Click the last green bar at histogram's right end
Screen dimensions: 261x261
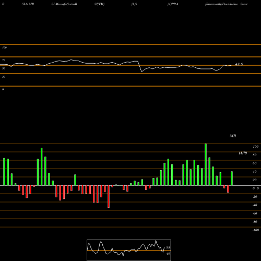[x=232, y=179]
